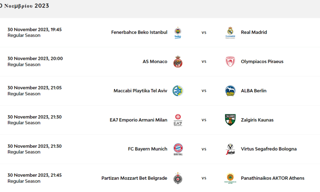Screen dimensions: 320x192
Task: Click the EA7 Emporio Armani Milan logo
Action: coord(178,120)
